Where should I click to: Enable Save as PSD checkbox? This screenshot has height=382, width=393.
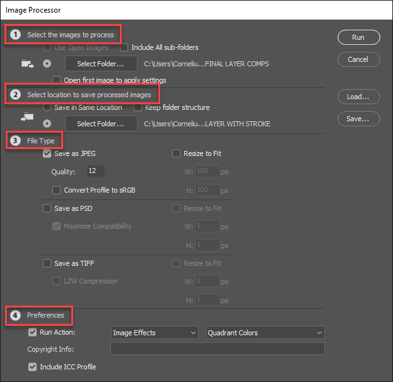[47, 208]
